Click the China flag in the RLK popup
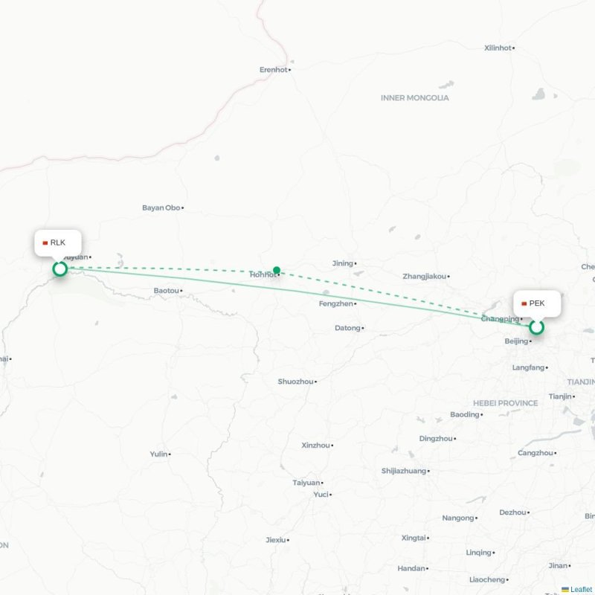This screenshot has height=595, width=595. (45, 243)
